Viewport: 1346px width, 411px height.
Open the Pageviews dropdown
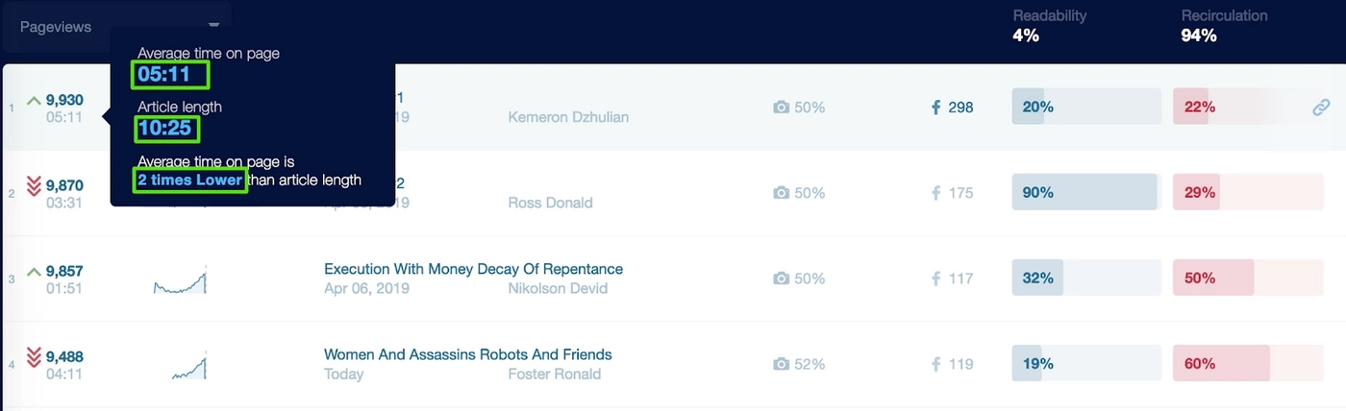pyautogui.click(x=117, y=27)
